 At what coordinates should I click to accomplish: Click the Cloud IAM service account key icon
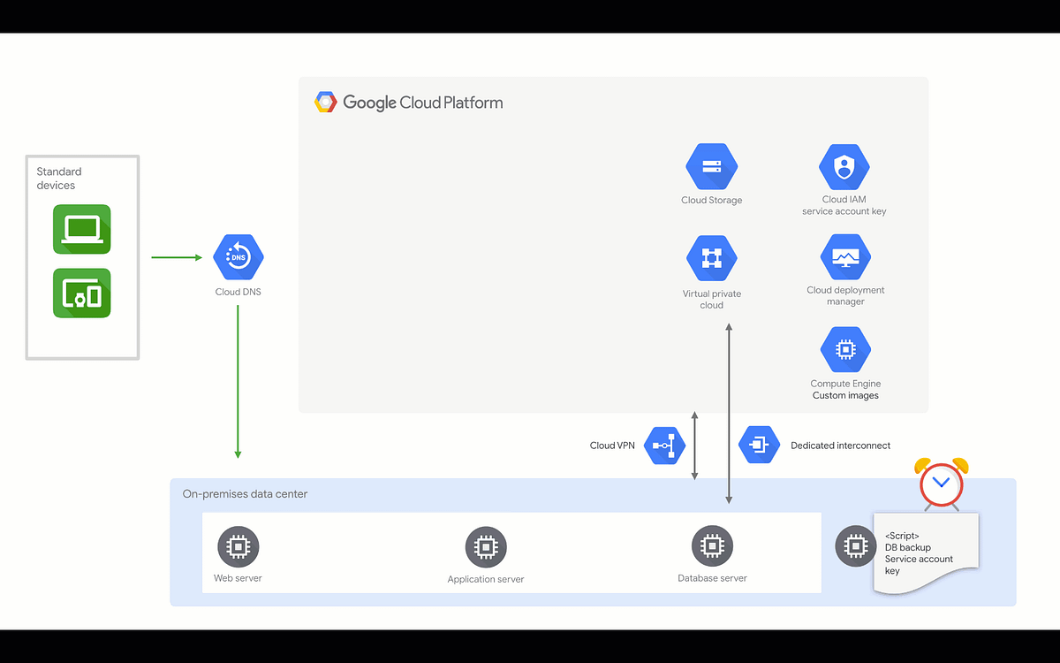844,166
